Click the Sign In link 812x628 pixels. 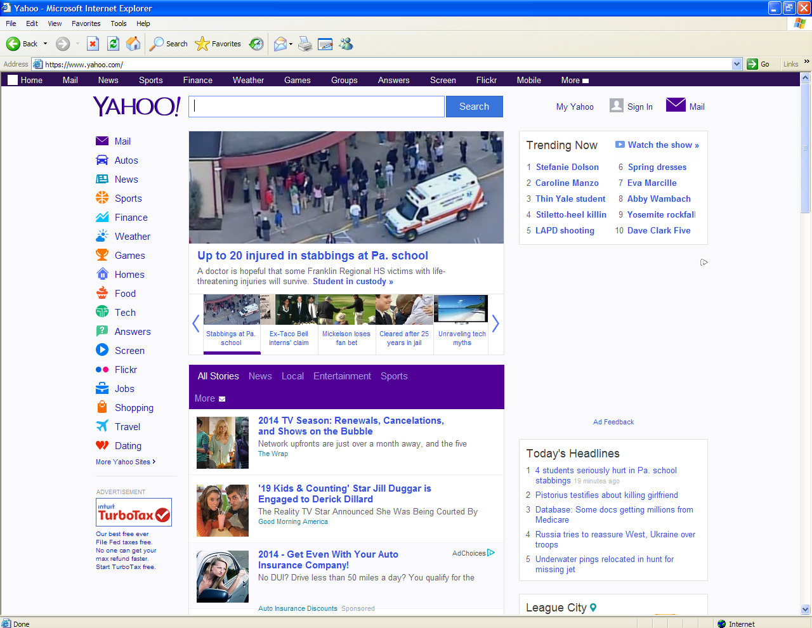pos(640,107)
